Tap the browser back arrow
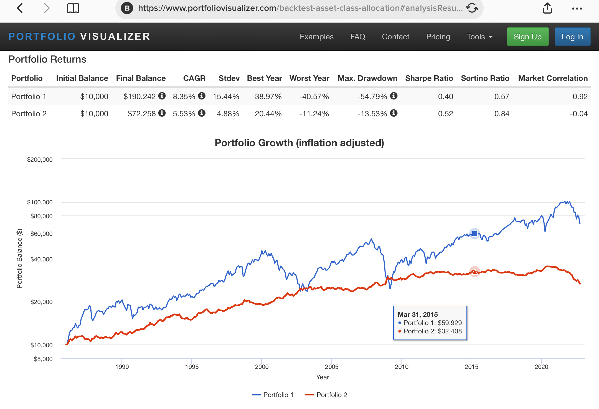Viewport: 599px width, 409px height. (x=20, y=8)
